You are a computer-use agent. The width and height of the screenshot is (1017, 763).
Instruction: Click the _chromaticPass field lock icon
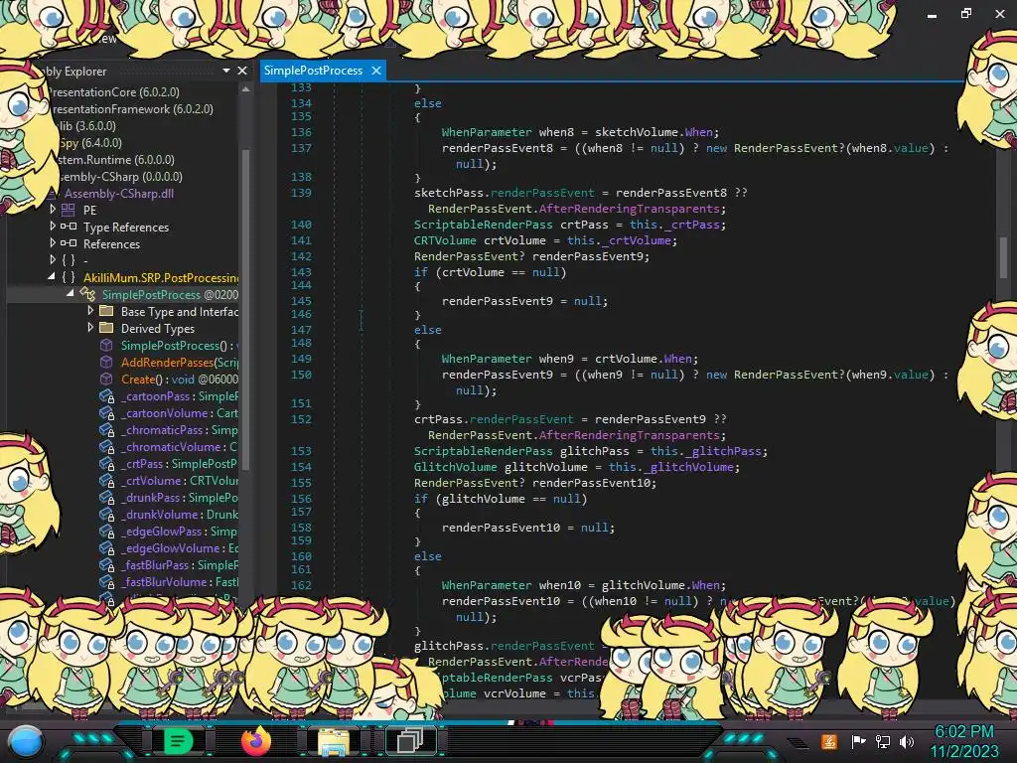click(x=107, y=429)
